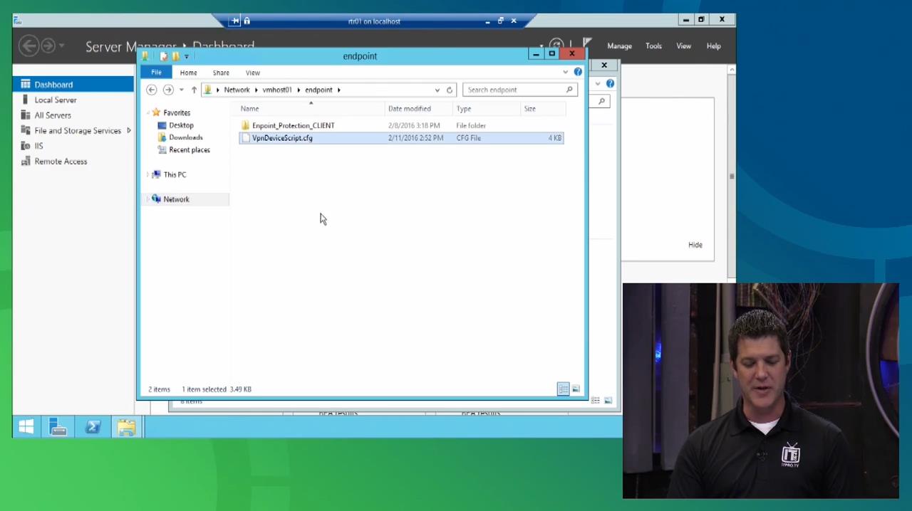Open Remote Access in Server Manager

click(x=61, y=162)
